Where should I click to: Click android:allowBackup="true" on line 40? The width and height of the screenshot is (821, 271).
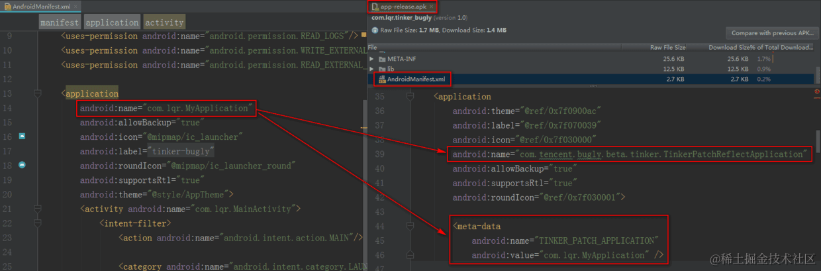[x=514, y=169]
